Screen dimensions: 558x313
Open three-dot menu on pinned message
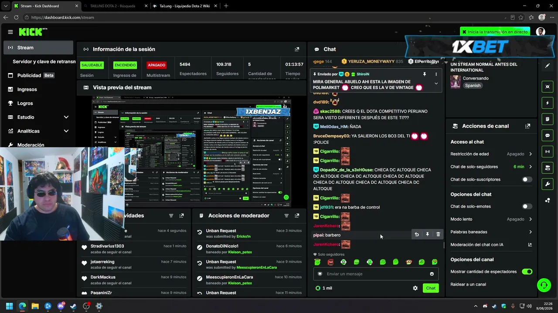tap(436, 74)
